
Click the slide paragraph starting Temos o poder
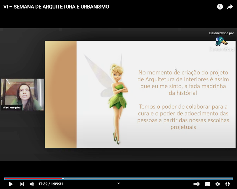coord(183,117)
